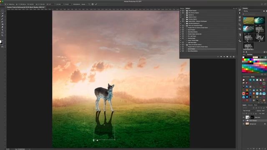Switch to the Paths tab
This screenshot has width=267, height=150.
coord(256,105)
